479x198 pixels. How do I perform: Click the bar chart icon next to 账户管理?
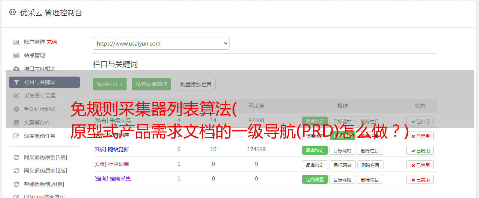click(16, 42)
